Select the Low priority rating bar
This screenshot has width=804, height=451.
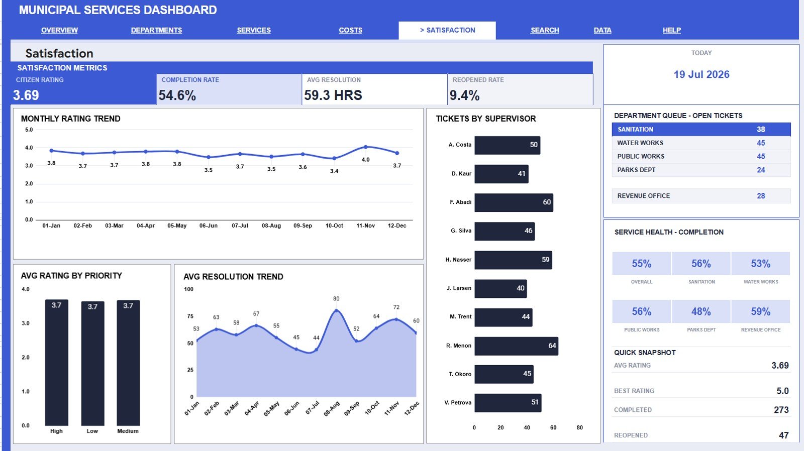(92, 363)
